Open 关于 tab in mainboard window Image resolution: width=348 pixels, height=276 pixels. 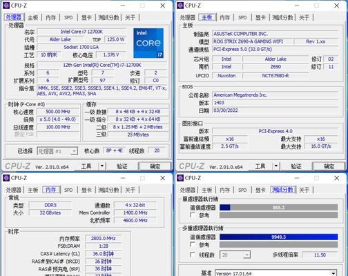pyautogui.click(x=304, y=17)
